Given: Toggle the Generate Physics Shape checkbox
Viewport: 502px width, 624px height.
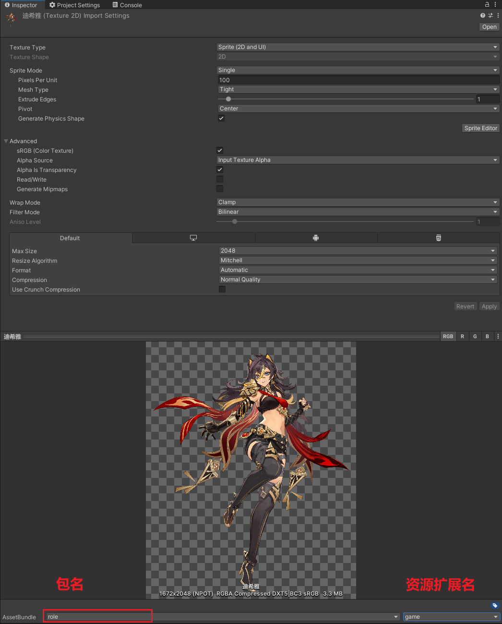Looking at the screenshot, I should [x=221, y=118].
